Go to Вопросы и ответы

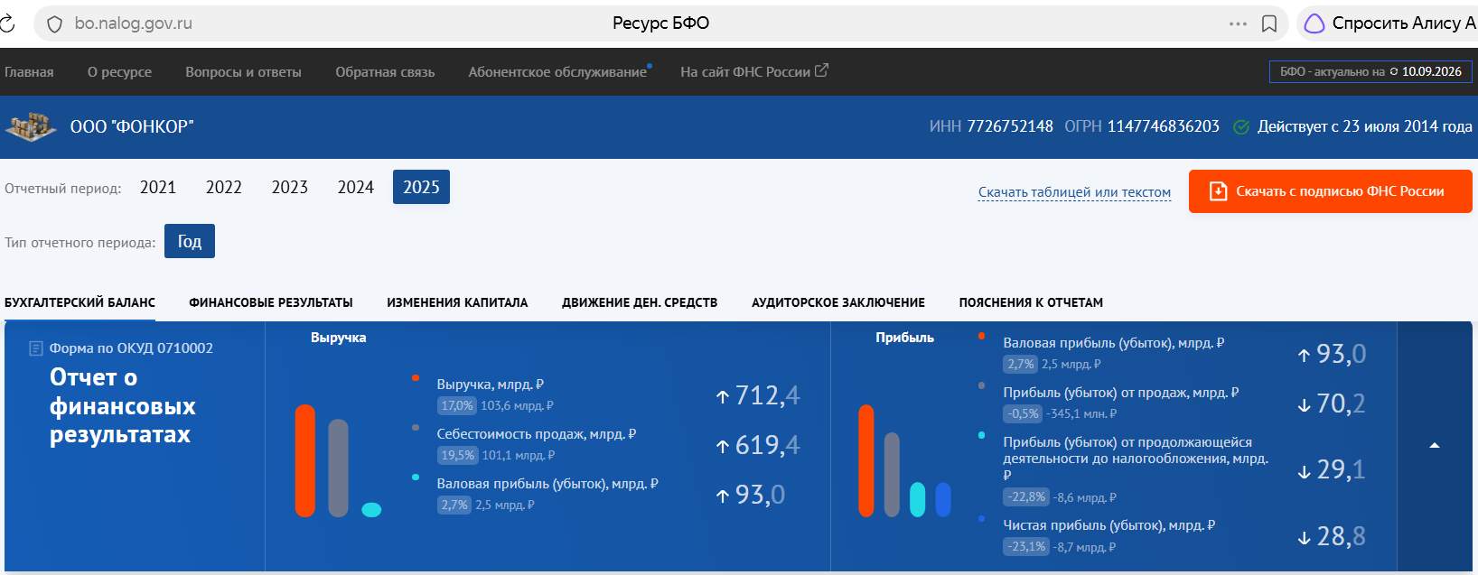tap(243, 72)
